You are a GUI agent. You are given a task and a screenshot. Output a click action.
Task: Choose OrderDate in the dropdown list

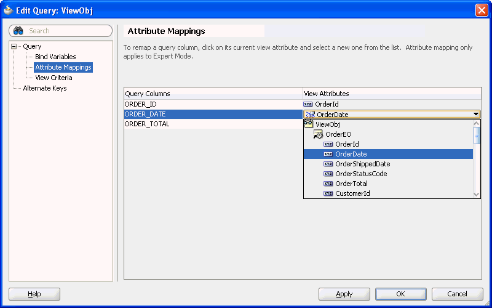[x=351, y=154]
